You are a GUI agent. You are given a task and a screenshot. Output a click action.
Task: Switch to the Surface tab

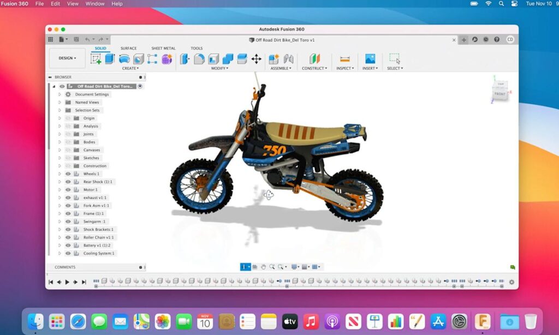[x=128, y=48]
